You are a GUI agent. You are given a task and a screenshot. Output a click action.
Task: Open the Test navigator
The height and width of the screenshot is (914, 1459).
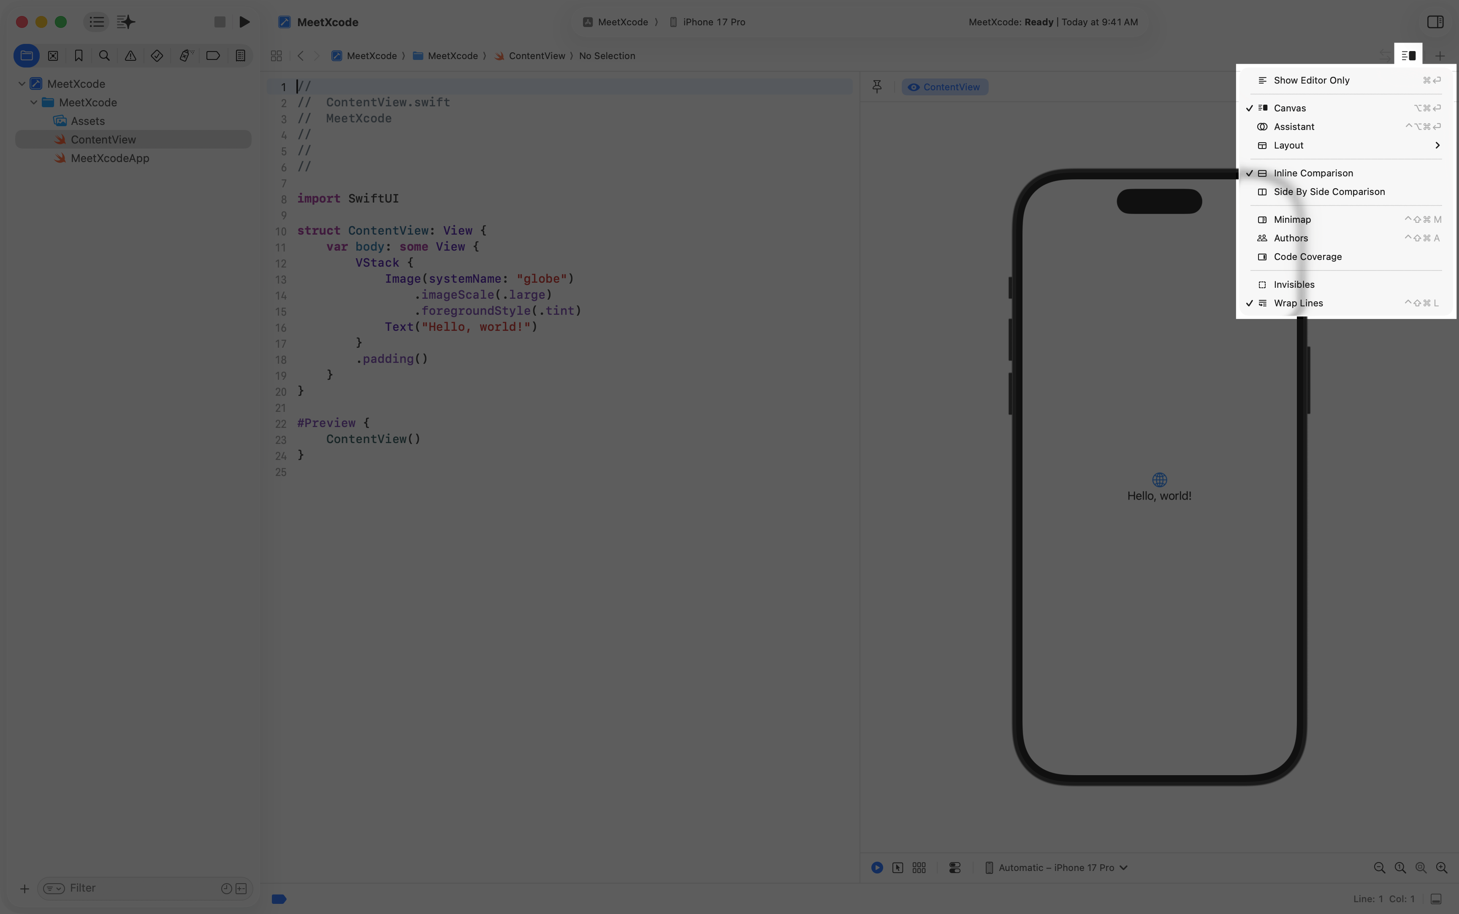click(157, 56)
